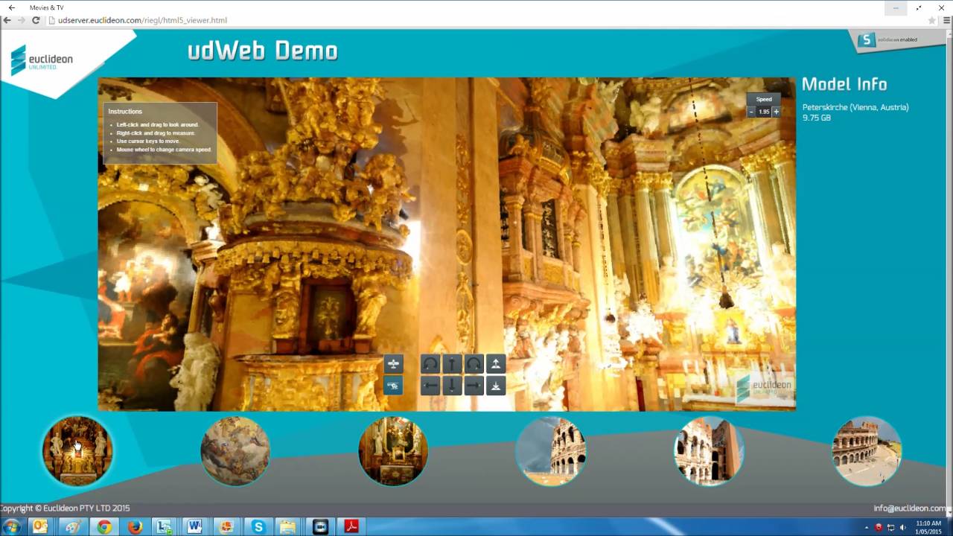The width and height of the screenshot is (953, 536).
Task: Click the browser forward arrow
Action: click(22, 20)
